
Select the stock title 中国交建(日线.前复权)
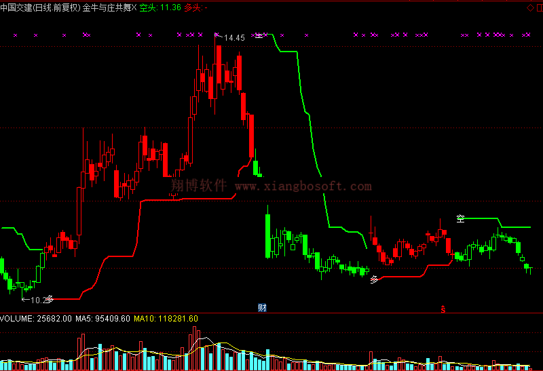tap(41, 7)
